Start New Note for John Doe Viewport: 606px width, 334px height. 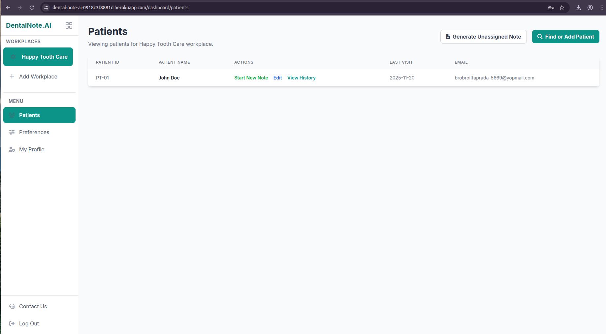[251, 78]
